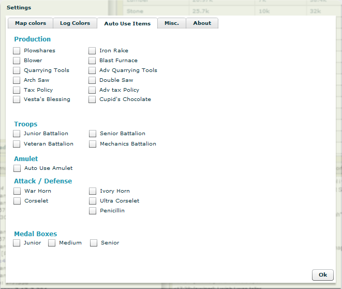
Task: Click the Ok button
Action: (322, 275)
